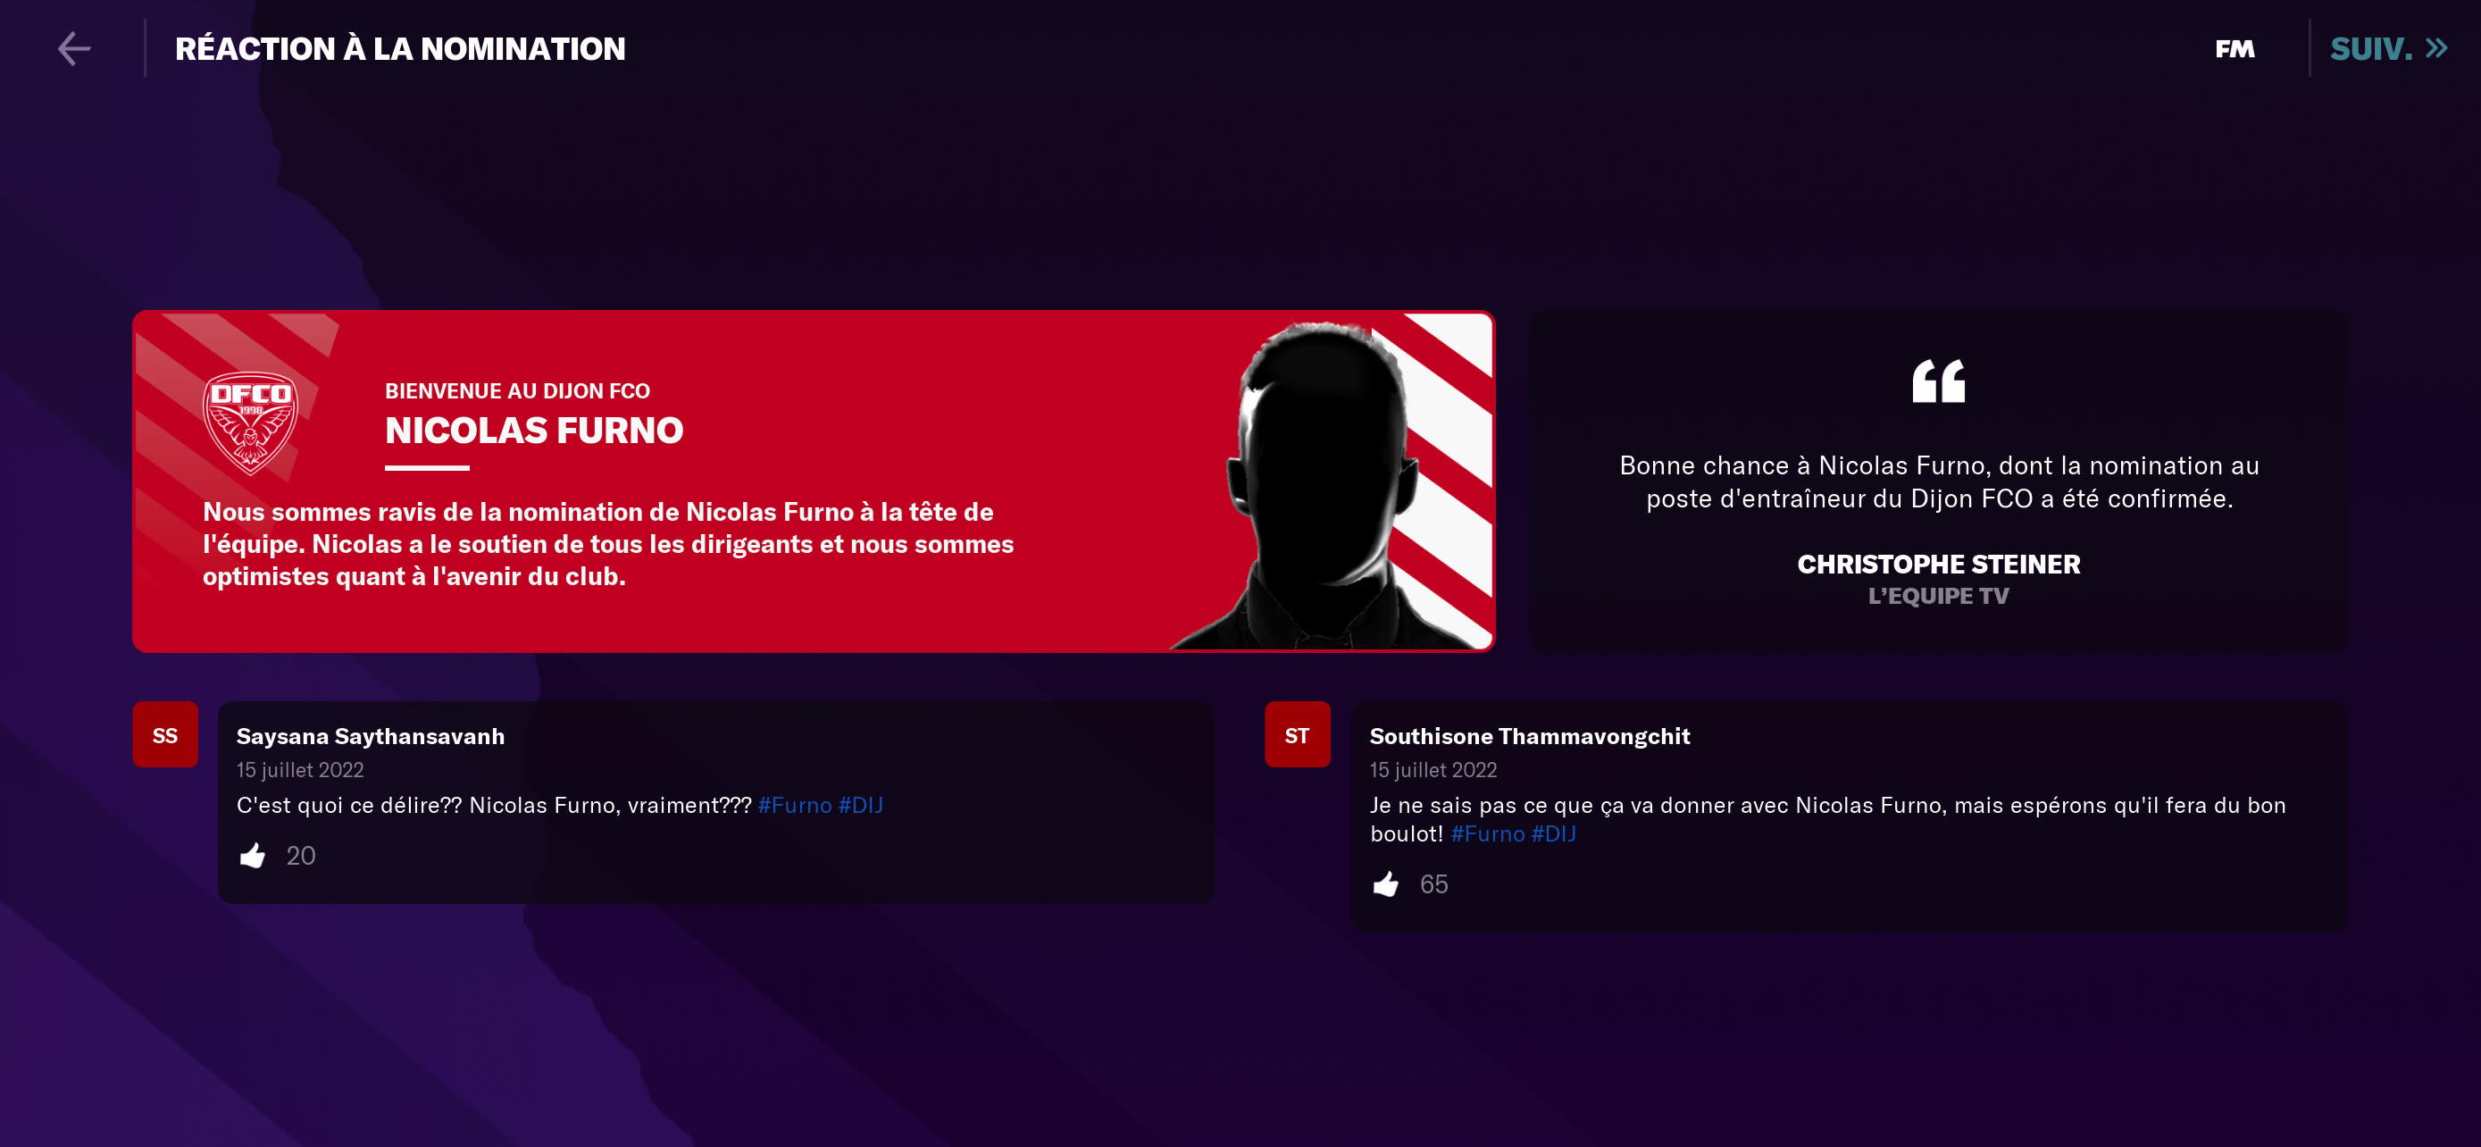The width and height of the screenshot is (2481, 1147).
Task: Click the name Saysana Saythansavanh
Action: coord(371,736)
